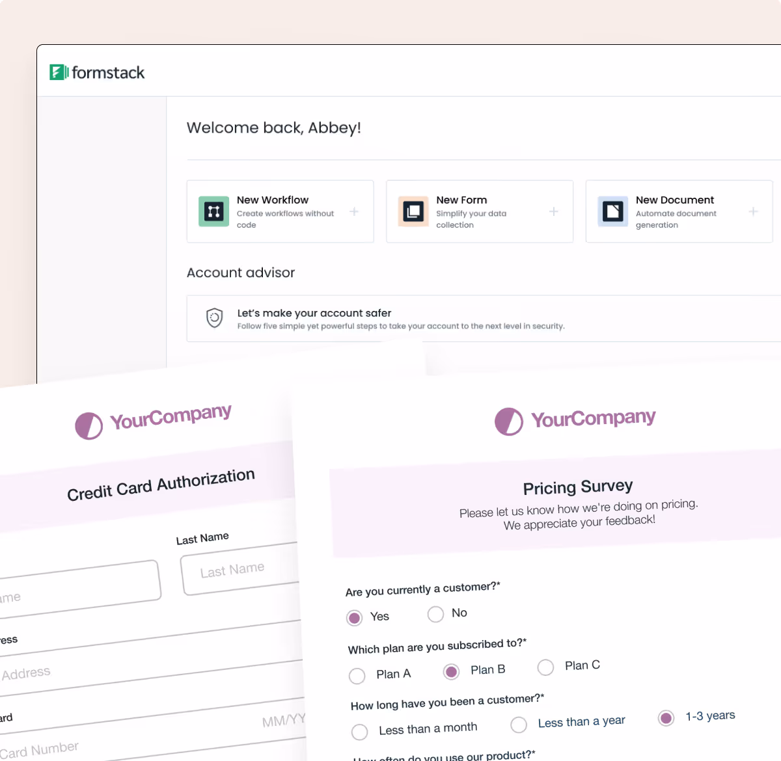Click 'We appreciate your feedback!' text

pyautogui.click(x=579, y=522)
